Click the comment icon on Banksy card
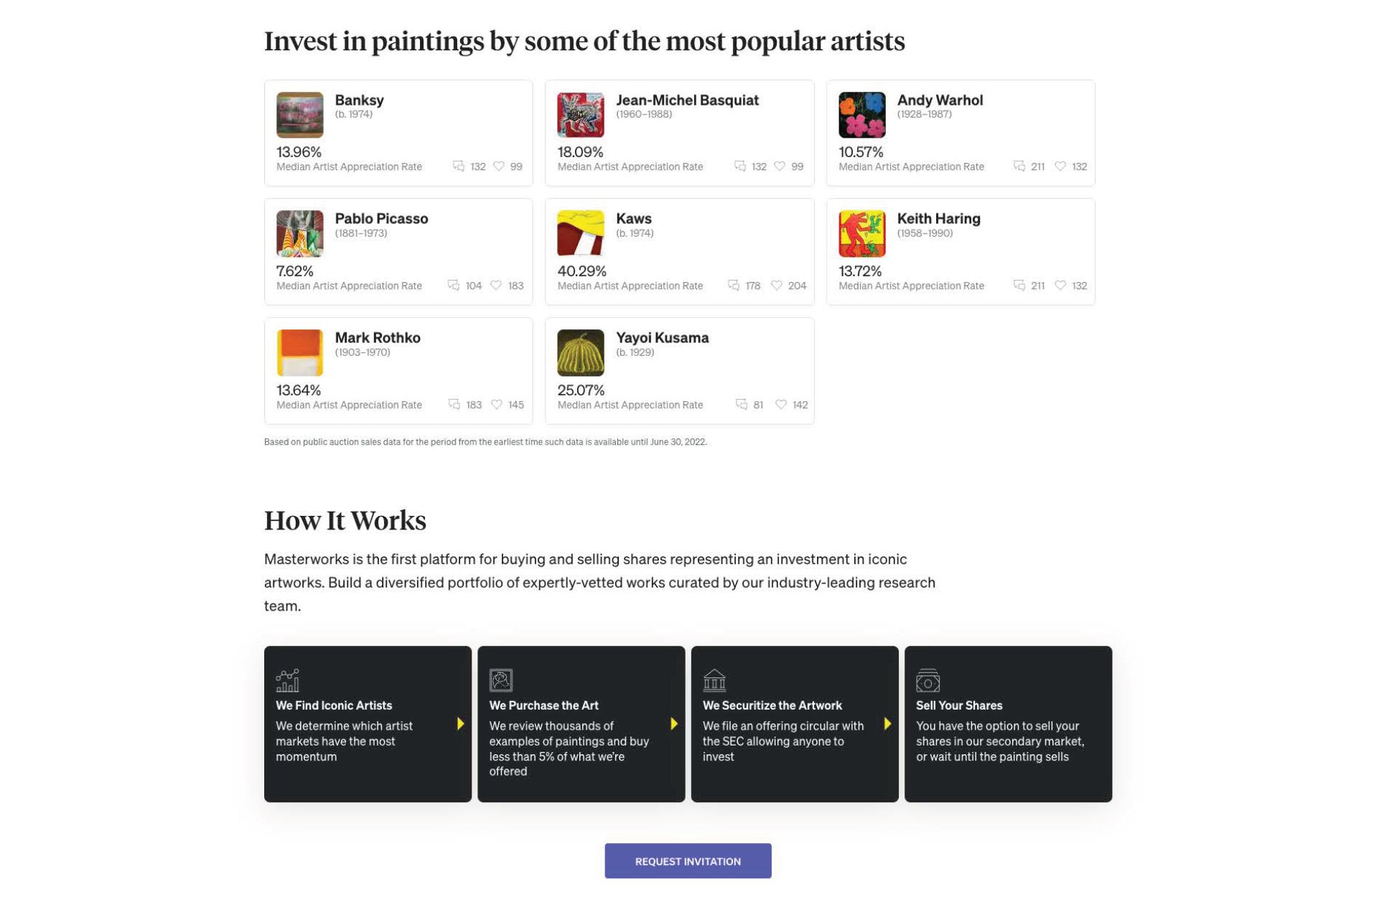 coord(458,166)
